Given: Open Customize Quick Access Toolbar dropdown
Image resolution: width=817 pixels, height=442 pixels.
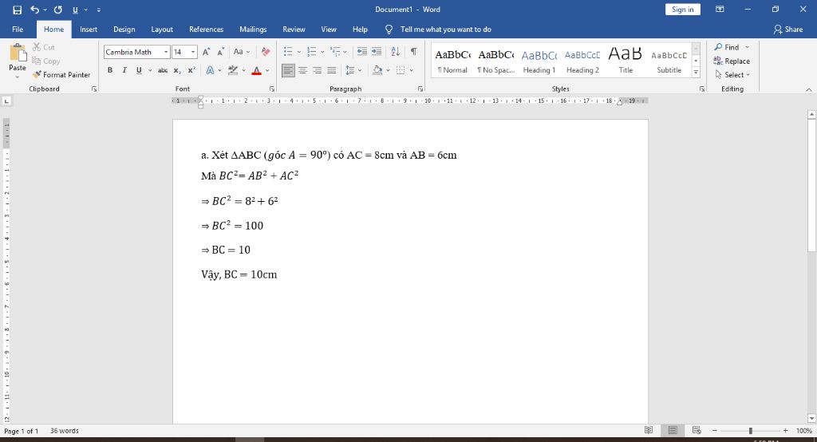Looking at the screenshot, I should point(99,10).
